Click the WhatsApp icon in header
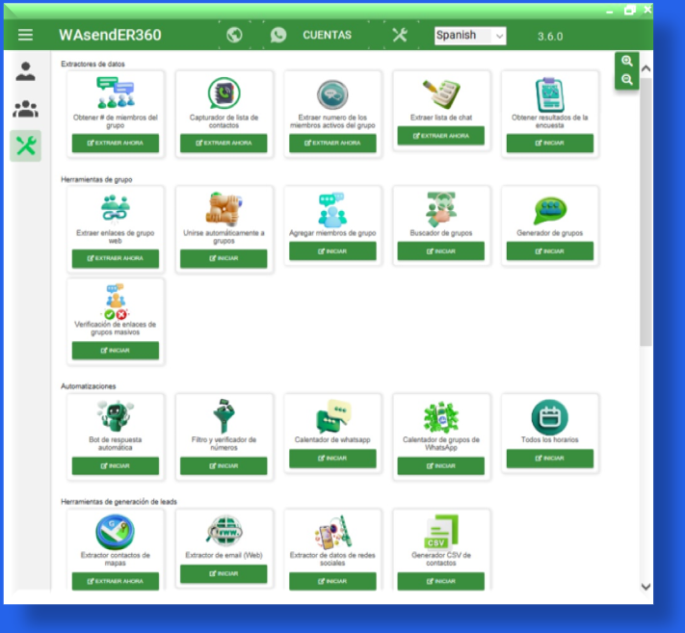This screenshot has height=633, width=685. point(278,35)
